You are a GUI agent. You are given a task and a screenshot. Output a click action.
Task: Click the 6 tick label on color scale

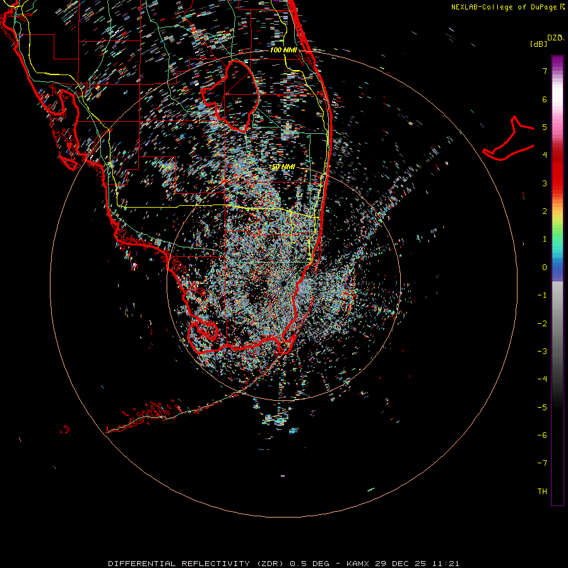[x=545, y=99]
